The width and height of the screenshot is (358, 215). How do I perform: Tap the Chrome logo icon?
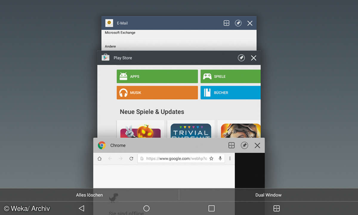click(x=102, y=145)
